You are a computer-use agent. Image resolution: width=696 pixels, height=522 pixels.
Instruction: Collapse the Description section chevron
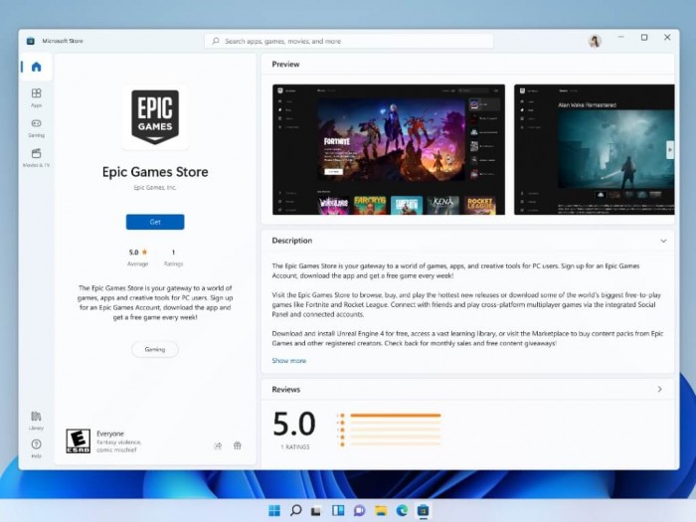click(663, 241)
